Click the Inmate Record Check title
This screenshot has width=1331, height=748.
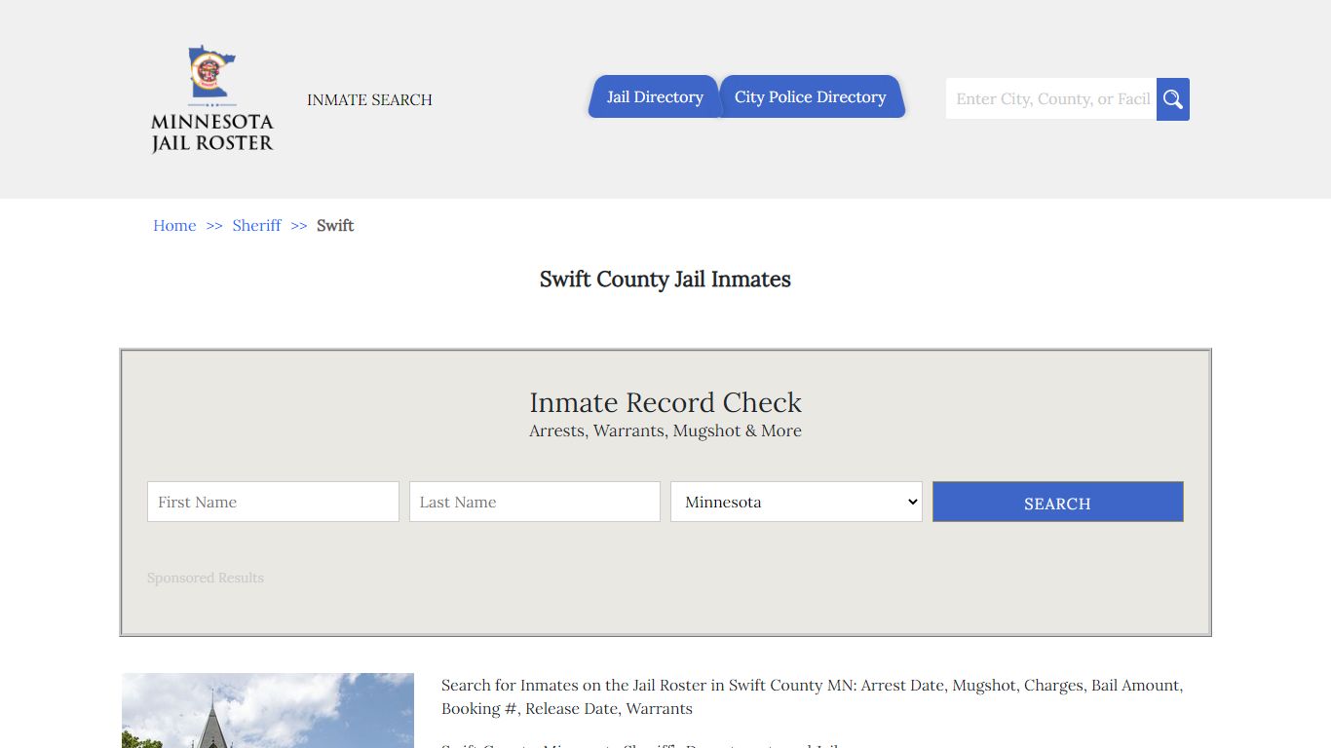click(x=665, y=402)
